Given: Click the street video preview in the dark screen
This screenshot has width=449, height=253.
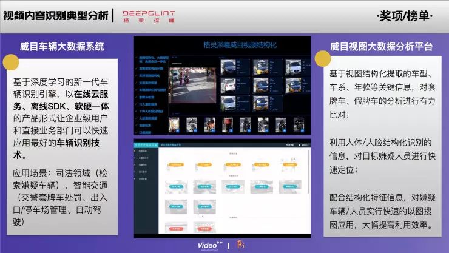Looking at the screenshot, I should coord(192,85).
